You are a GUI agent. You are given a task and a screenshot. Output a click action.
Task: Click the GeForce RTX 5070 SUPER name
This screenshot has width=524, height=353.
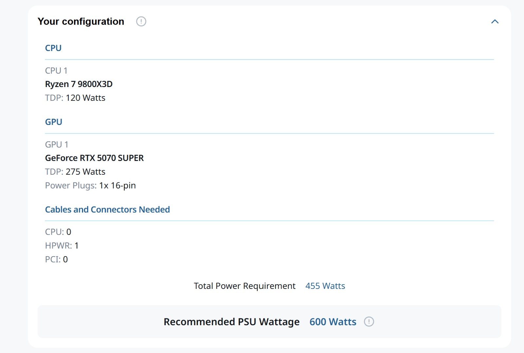(x=94, y=158)
